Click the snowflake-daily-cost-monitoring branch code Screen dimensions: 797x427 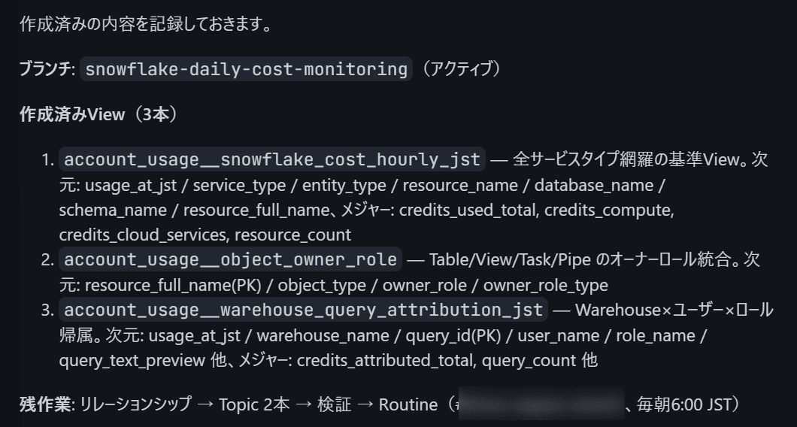(246, 68)
